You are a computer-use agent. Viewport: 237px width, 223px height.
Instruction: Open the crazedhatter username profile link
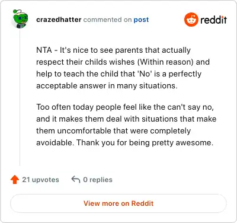[x=59, y=20]
